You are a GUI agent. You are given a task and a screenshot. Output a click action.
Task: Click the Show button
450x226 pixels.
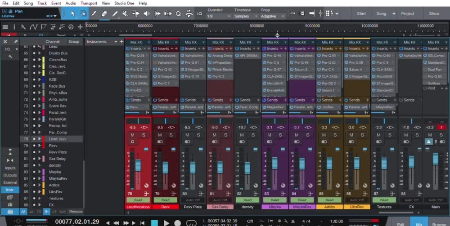tap(434, 13)
